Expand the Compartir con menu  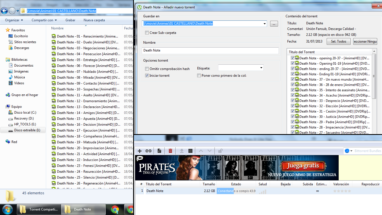coord(44,20)
